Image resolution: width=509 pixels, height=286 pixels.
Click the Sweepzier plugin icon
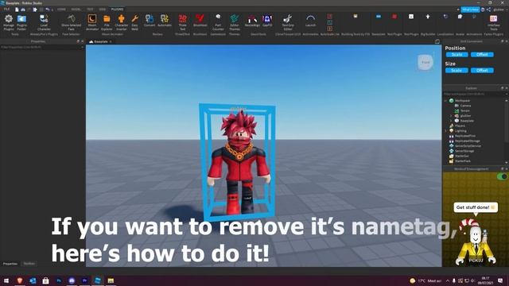tap(379, 17)
